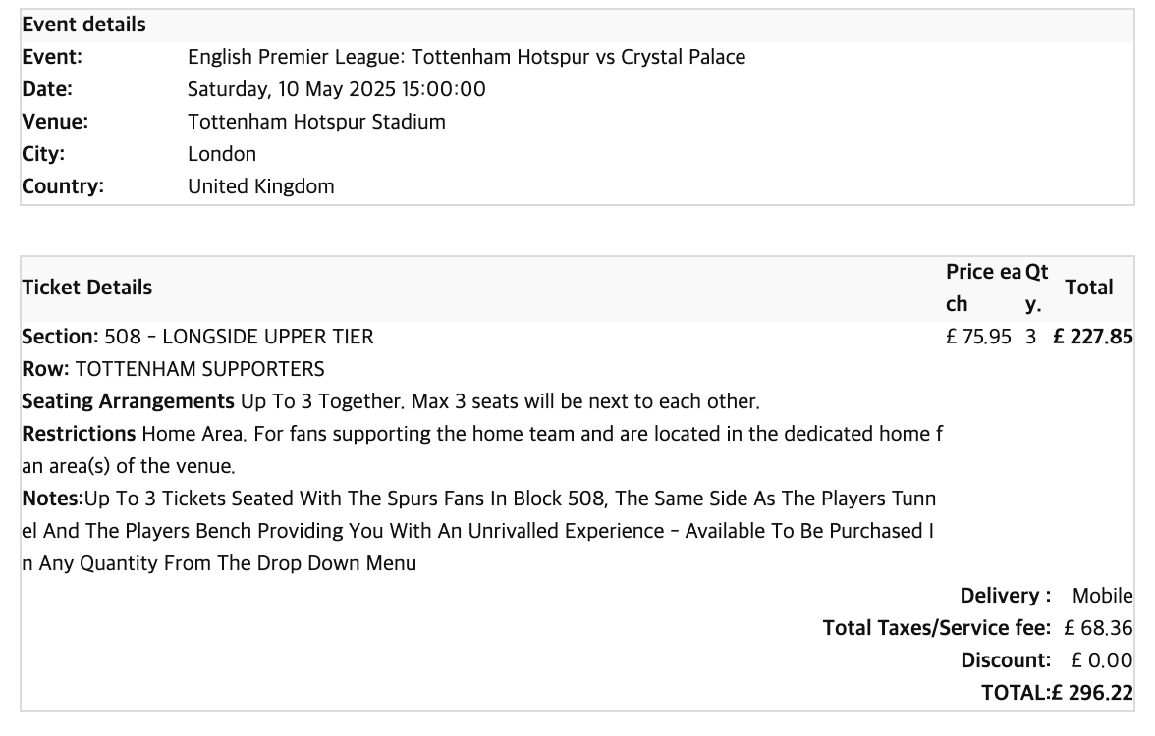Screen dimensions: 1155x736
Task: Click the city value London
Action: coord(222,154)
